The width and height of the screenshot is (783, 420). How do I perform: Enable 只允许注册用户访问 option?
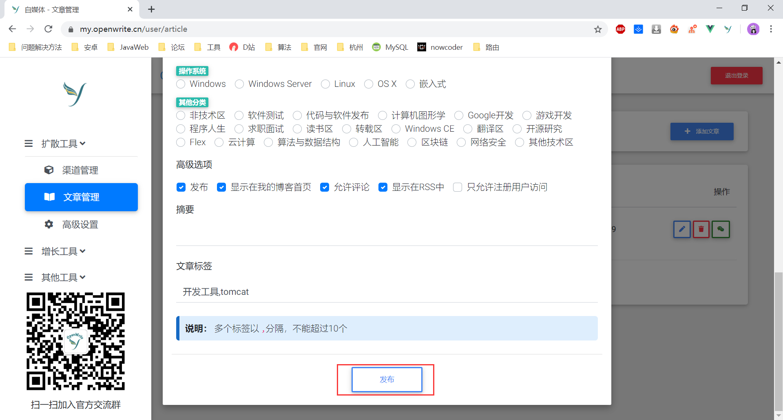(458, 187)
